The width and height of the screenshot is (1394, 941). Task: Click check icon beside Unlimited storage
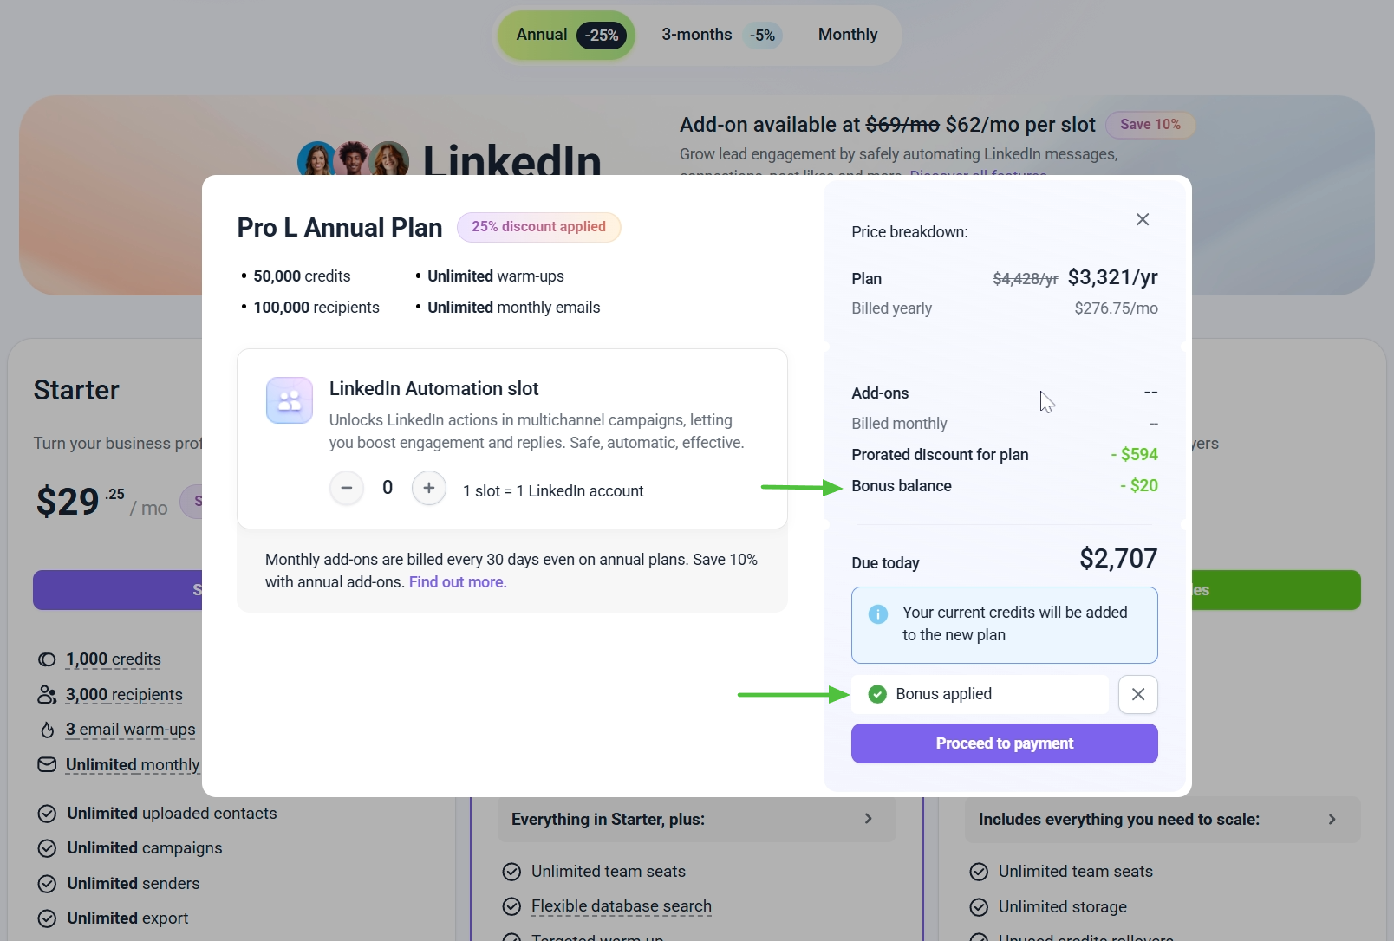979,907
